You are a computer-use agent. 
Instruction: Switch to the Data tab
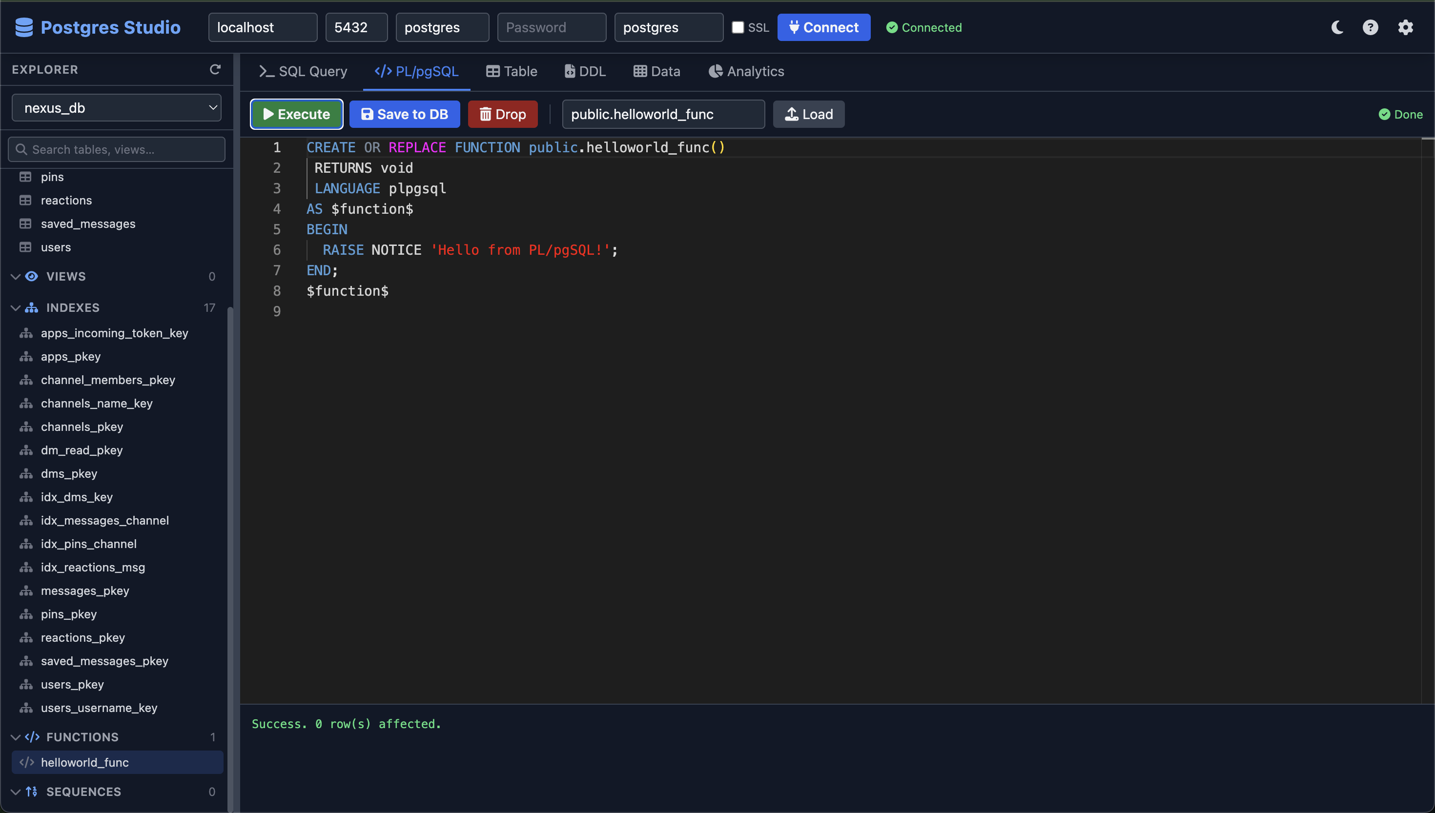click(656, 71)
